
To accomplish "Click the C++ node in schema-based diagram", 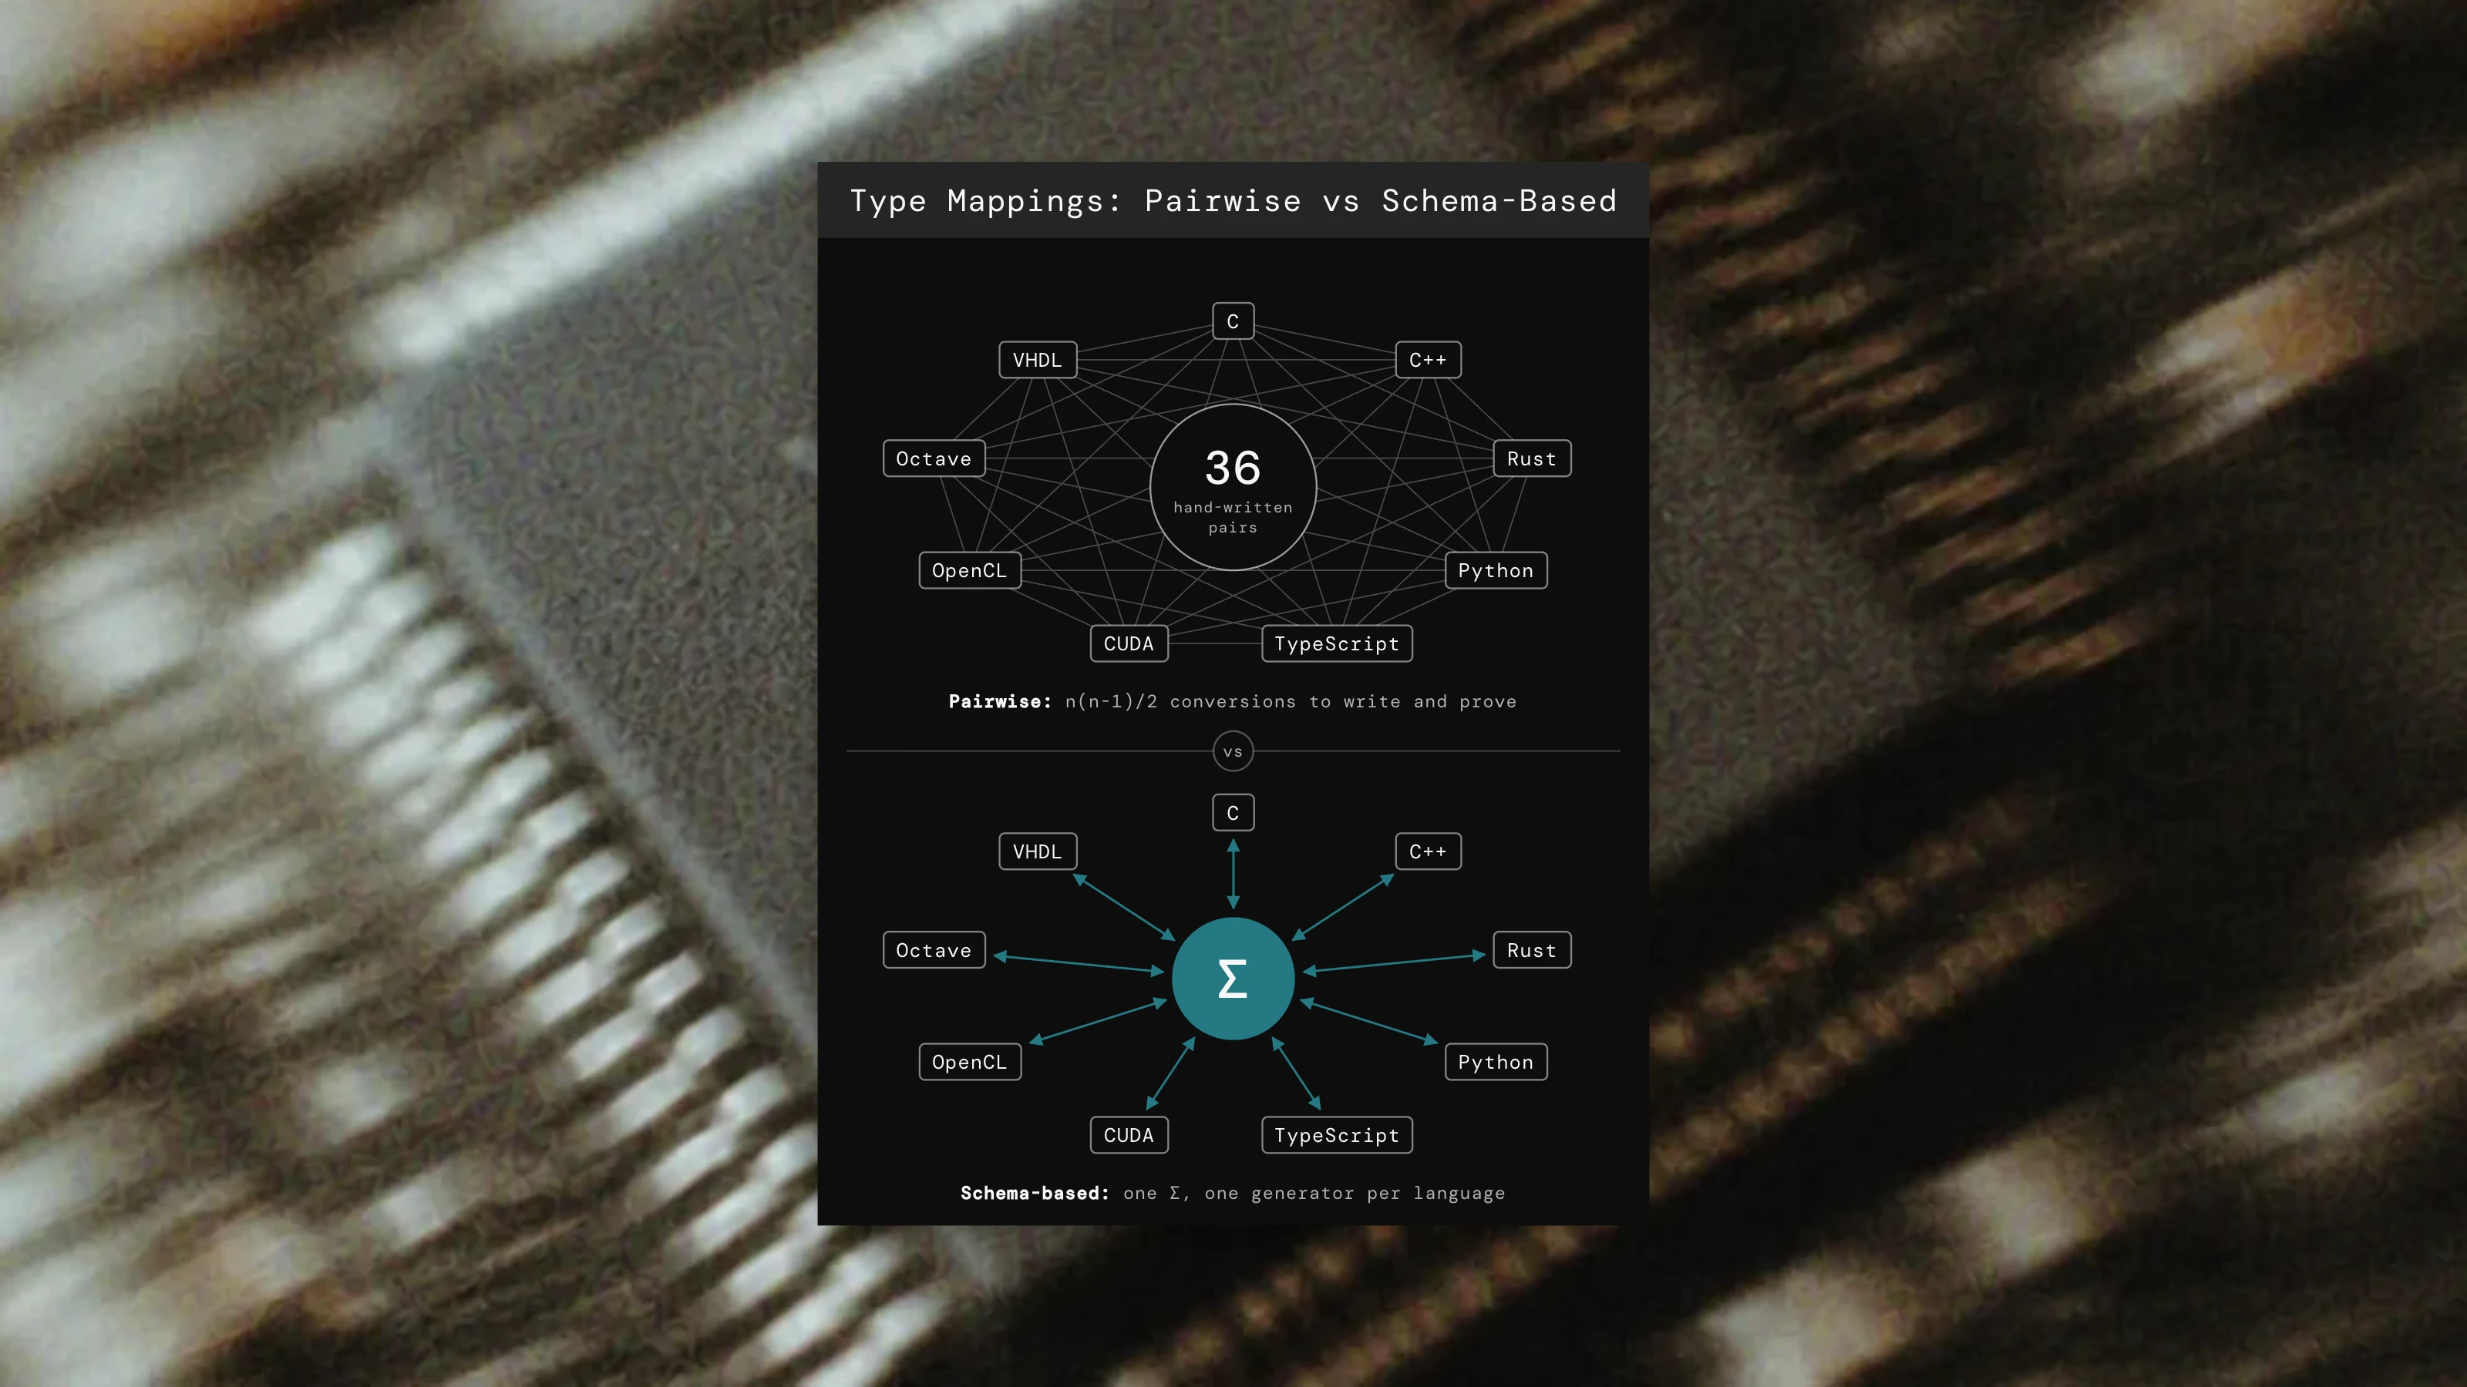I will click(x=1428, y=851).
